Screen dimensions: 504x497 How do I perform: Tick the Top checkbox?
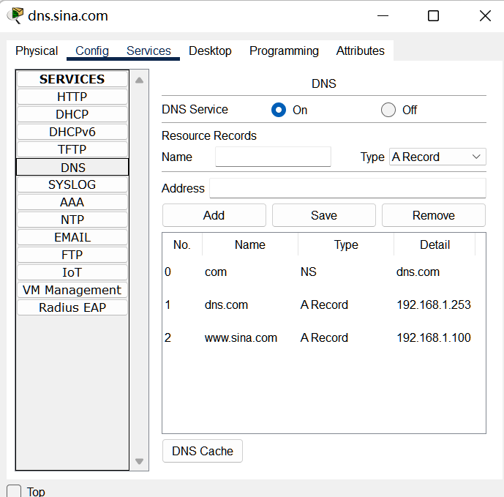14,491
